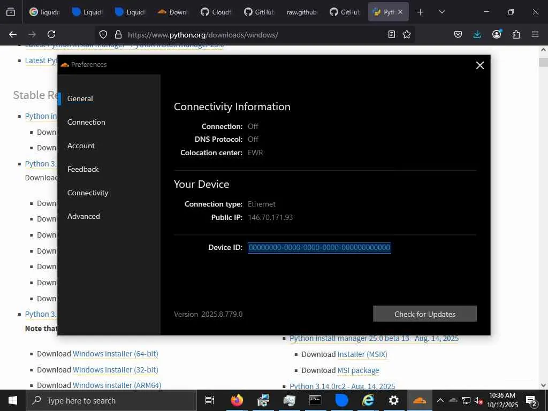Open the Internet Explorer taskbar icon

(x=368, y=400)
